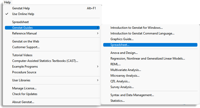Open Regression, Nonlinear and Generalized Linear Models guide
The height and width of the screenshot is (108, 200).
pos(150,59)
